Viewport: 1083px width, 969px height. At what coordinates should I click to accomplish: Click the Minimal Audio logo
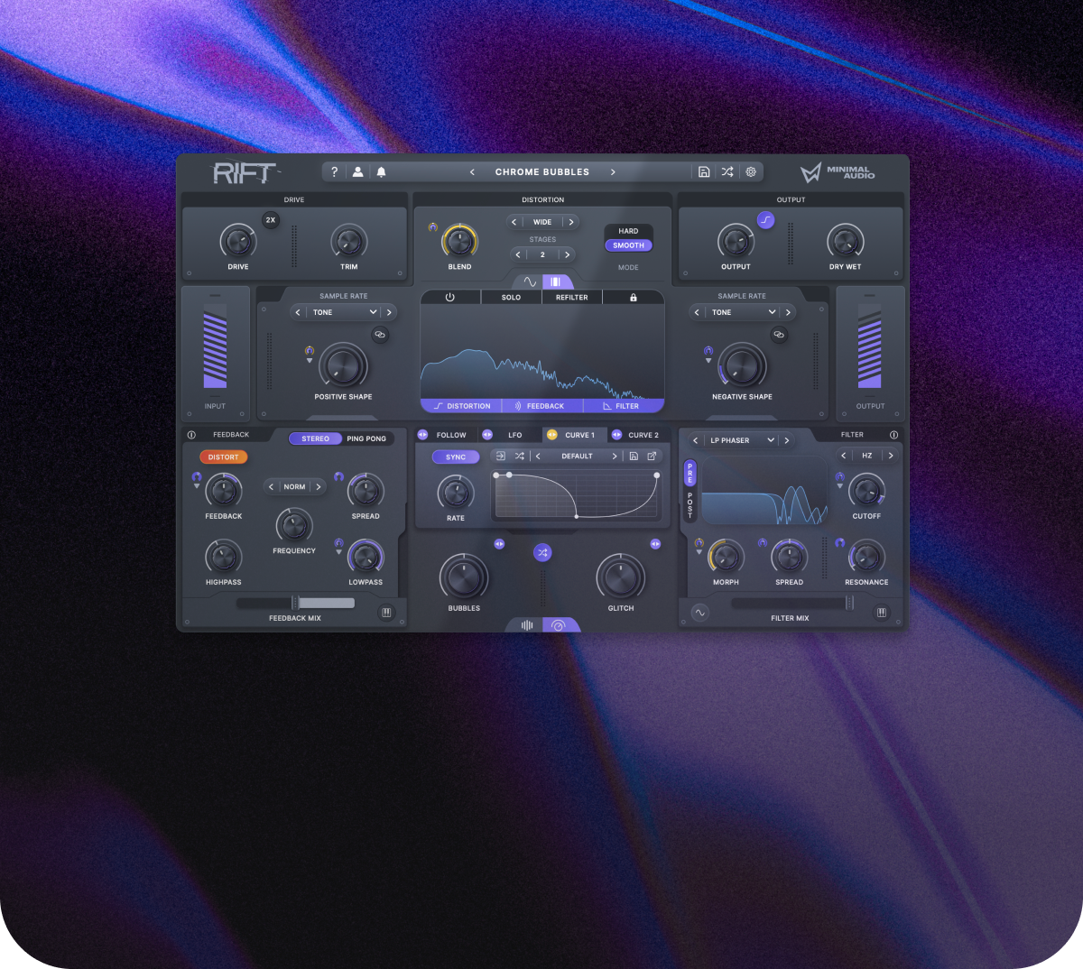(838, 171)
